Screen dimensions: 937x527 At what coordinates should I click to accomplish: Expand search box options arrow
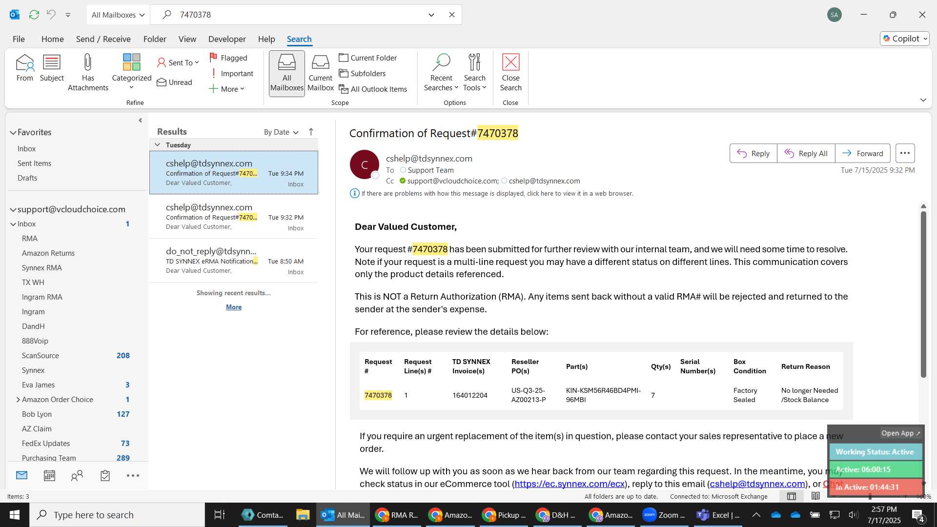pos(431,15)
